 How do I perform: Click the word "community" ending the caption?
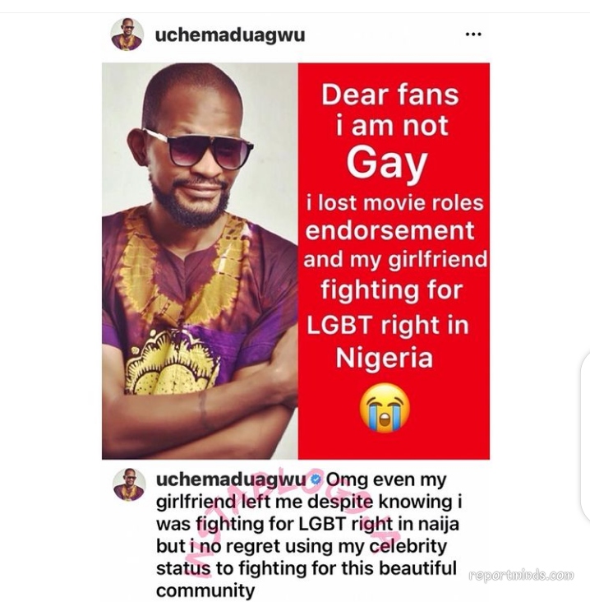(x=205, y=590)
